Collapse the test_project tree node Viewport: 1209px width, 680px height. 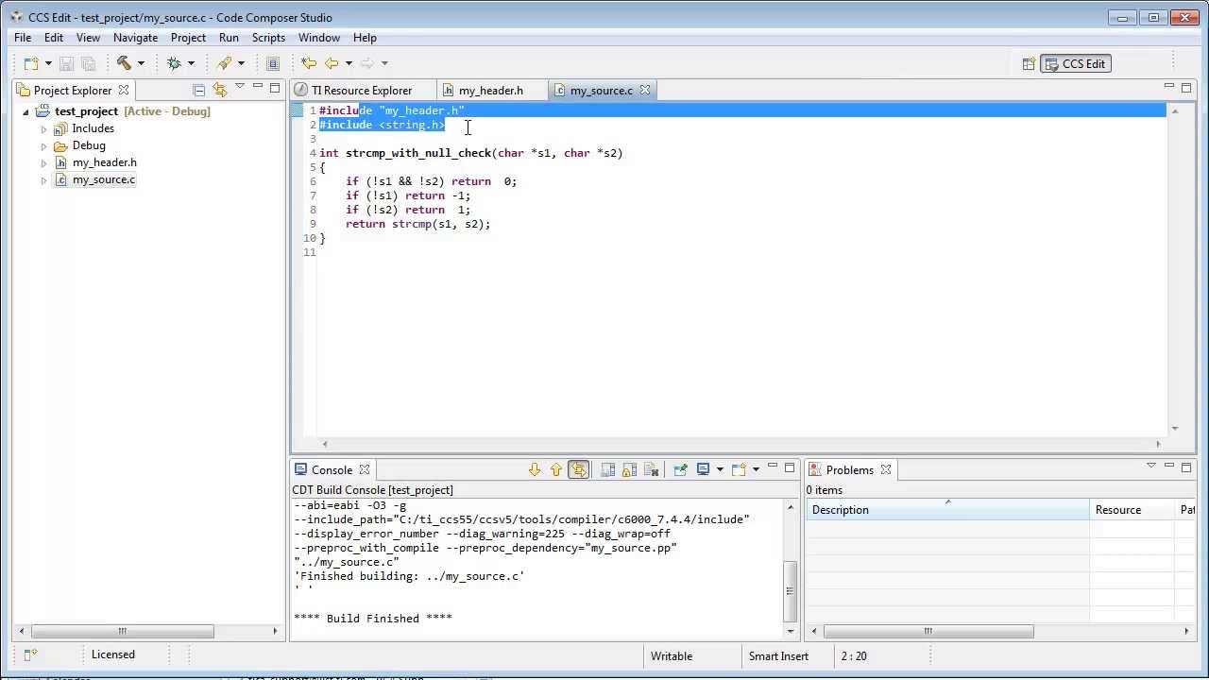[x=26, y=111]
